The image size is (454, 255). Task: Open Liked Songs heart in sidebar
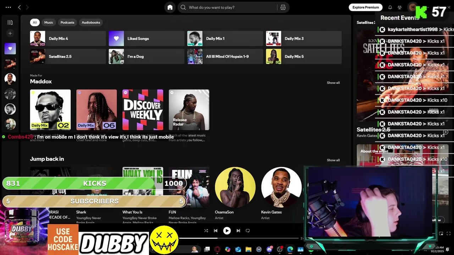click(10, 49)
